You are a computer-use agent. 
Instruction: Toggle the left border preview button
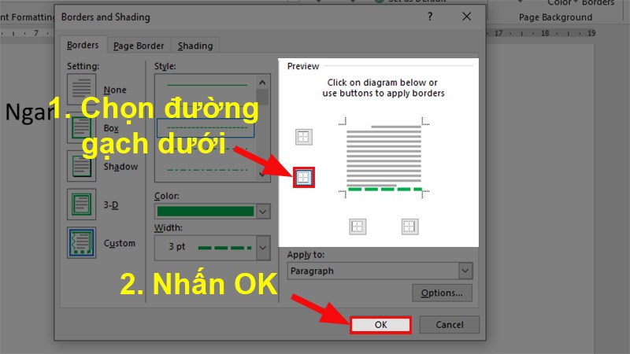coord(358,227)
